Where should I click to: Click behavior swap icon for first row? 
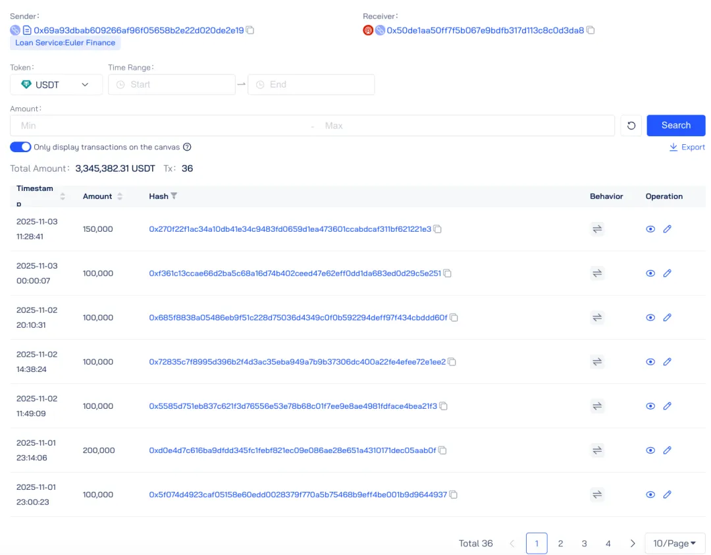click(597, 229)
